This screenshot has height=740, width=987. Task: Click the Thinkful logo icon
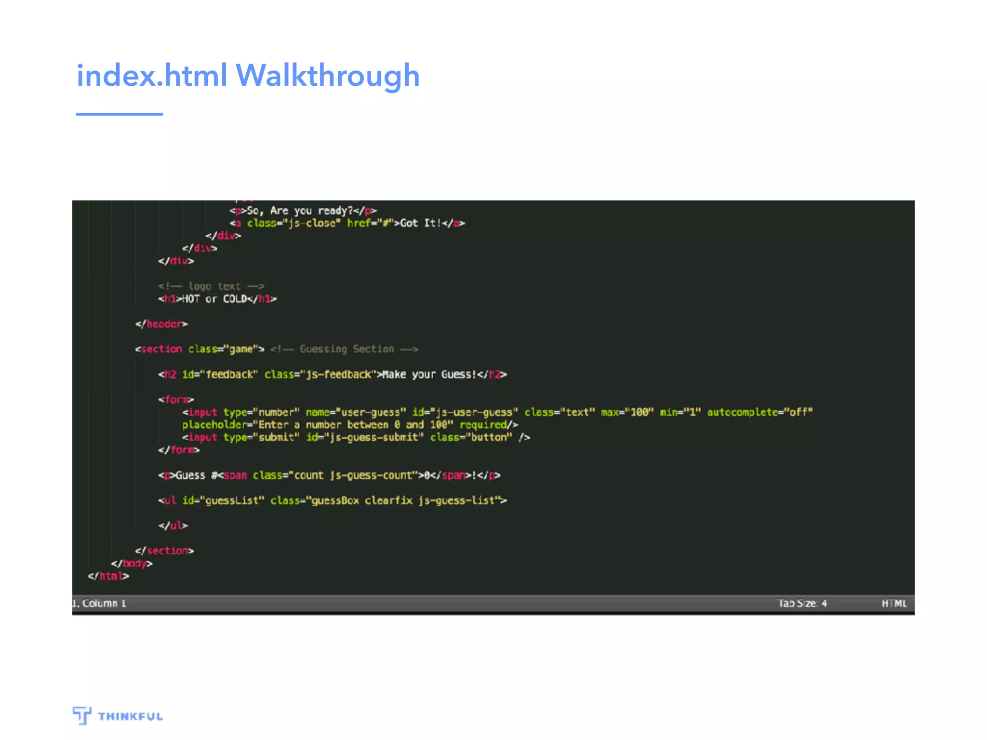(82, 715)
